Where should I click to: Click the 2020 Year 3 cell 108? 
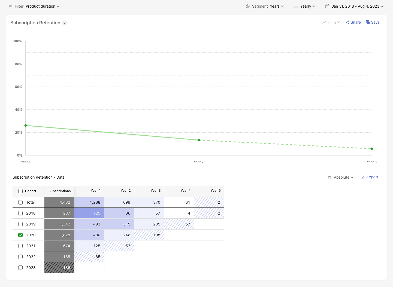coord(149,235)
